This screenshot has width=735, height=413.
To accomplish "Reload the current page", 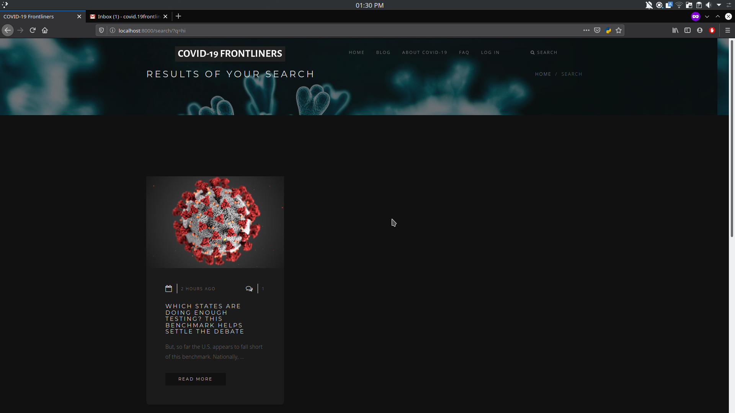I will click(x=33, y=30).
